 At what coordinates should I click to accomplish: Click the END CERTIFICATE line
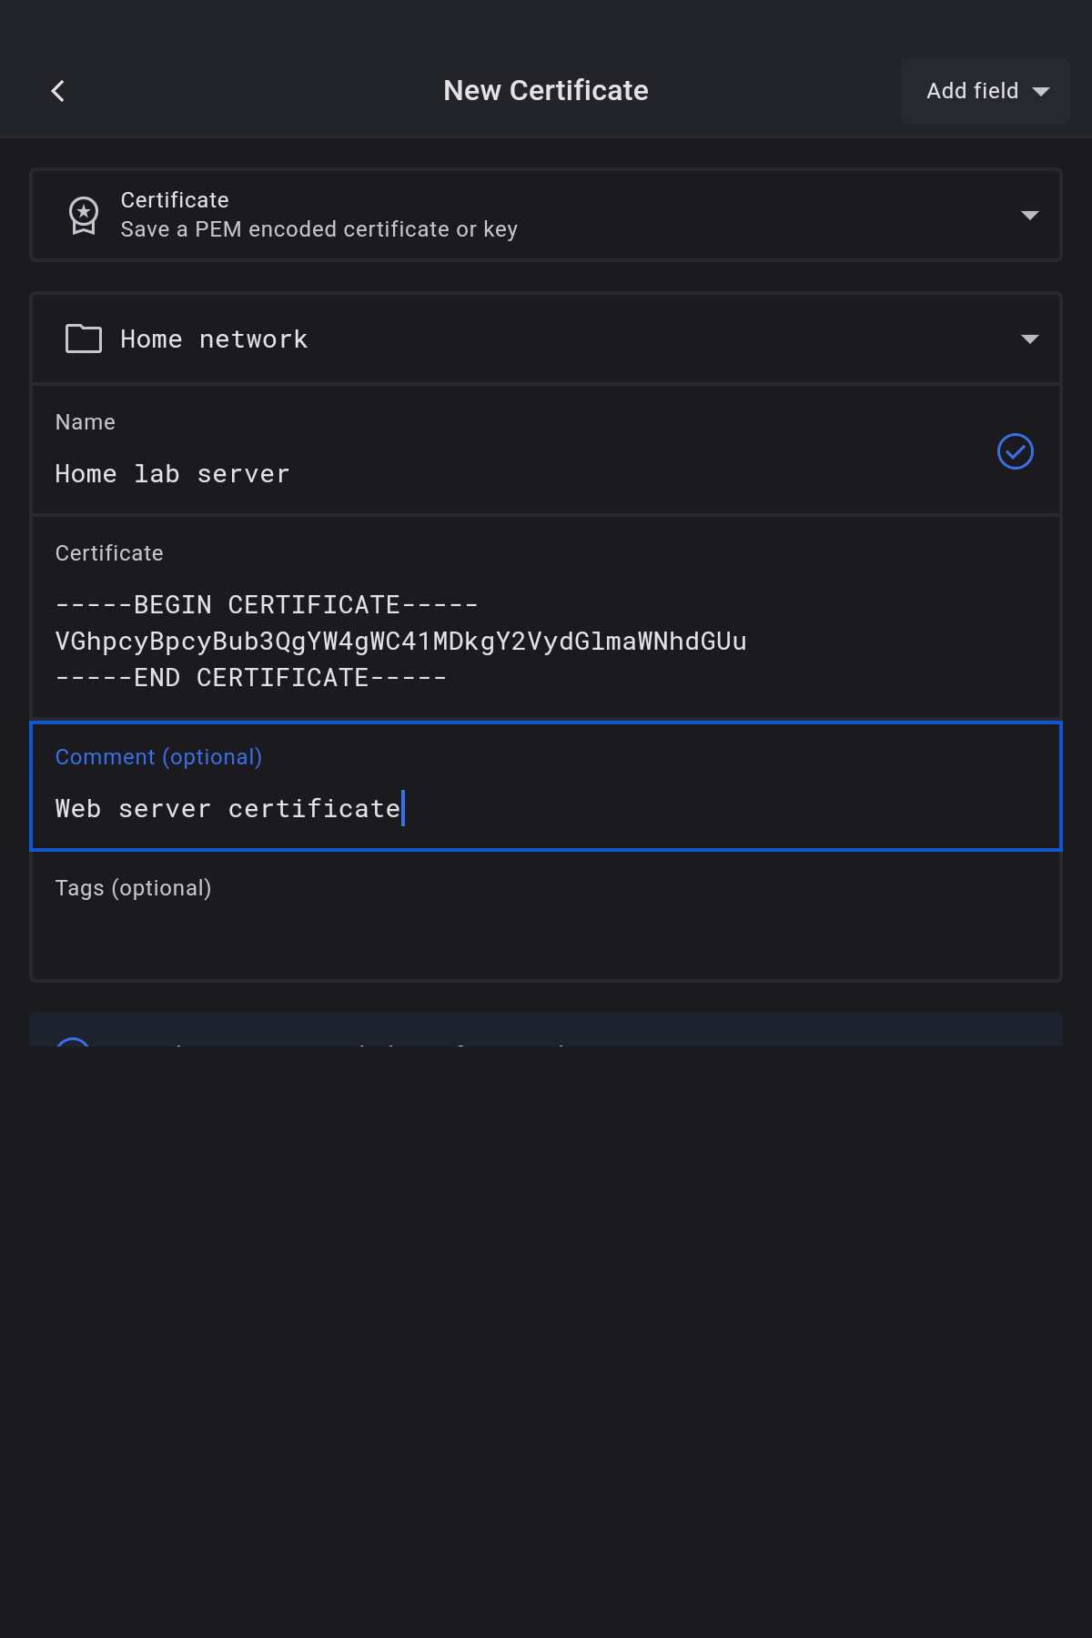pyautogui.click(x=251, y=678)
